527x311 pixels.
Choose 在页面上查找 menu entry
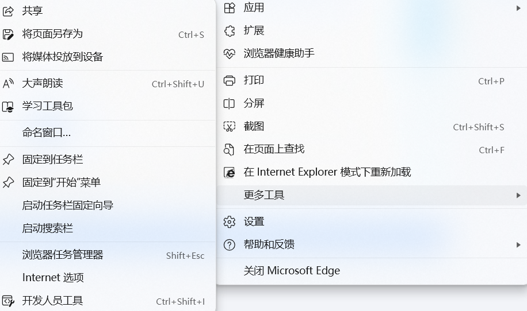point(372,149)
